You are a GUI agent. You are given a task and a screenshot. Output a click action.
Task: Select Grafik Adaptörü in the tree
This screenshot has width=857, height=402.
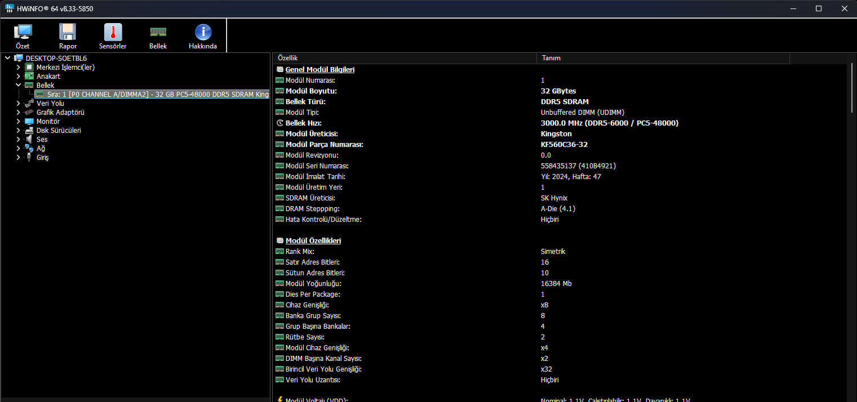click(60, 112)
